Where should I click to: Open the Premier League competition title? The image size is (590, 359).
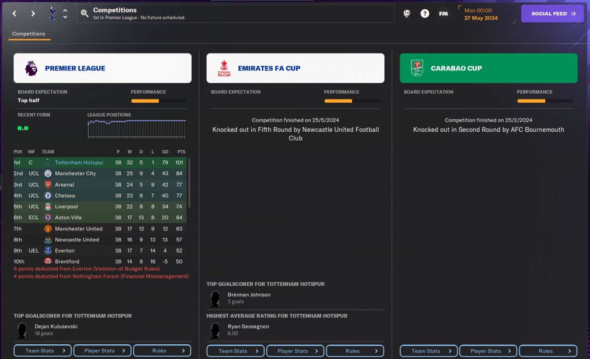click(75, 68)
